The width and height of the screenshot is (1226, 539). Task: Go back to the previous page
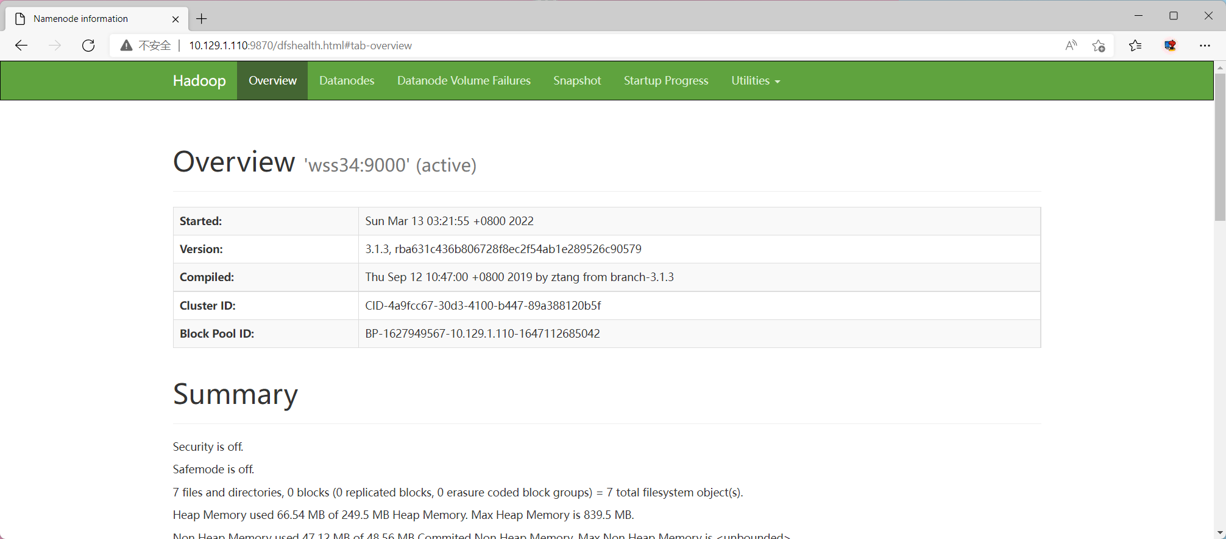pyautogui.click(x=21, y=46)
